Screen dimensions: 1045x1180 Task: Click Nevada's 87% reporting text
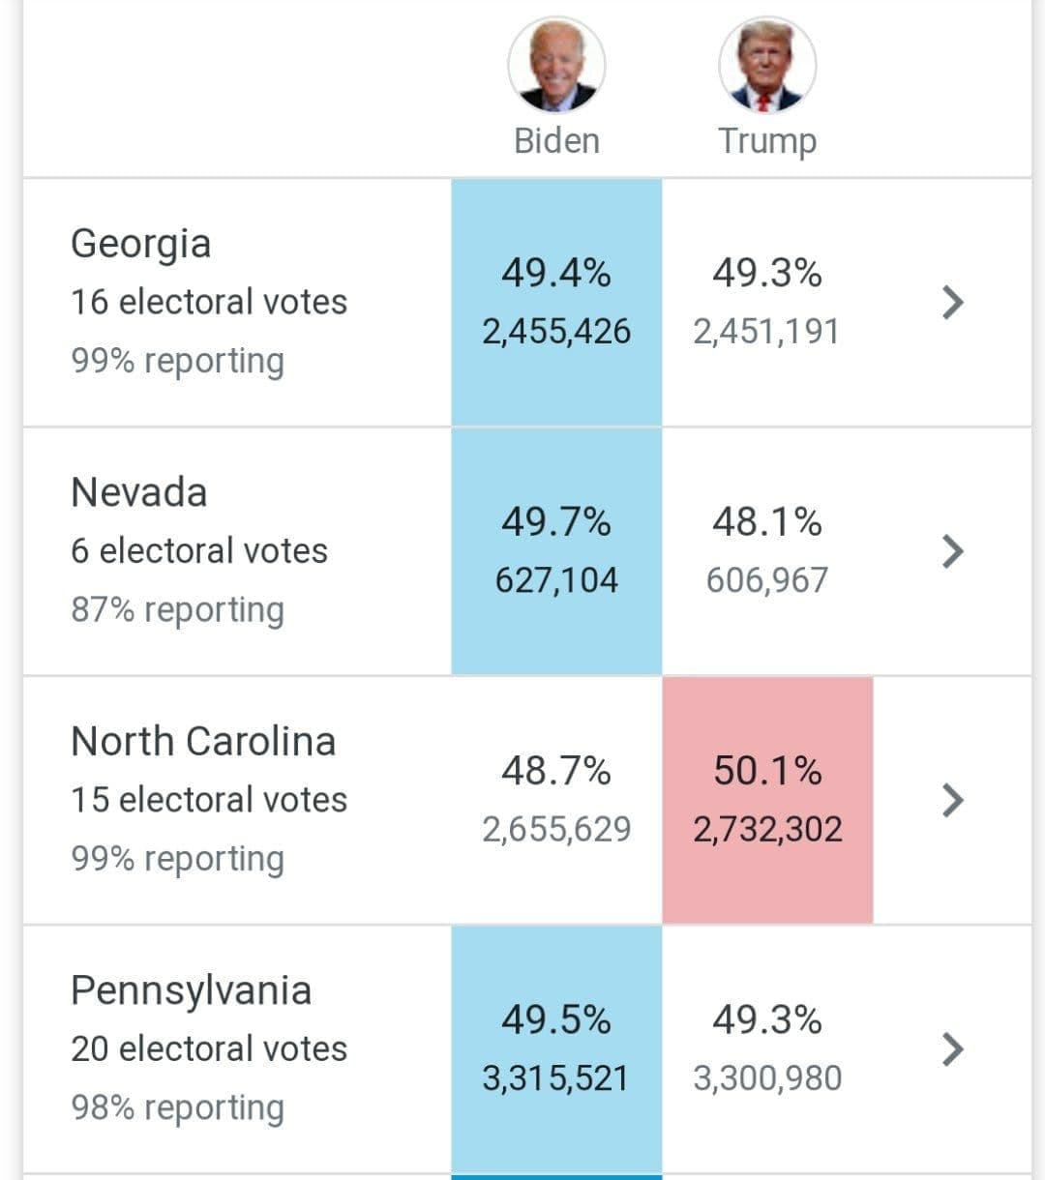click(177, 610)
